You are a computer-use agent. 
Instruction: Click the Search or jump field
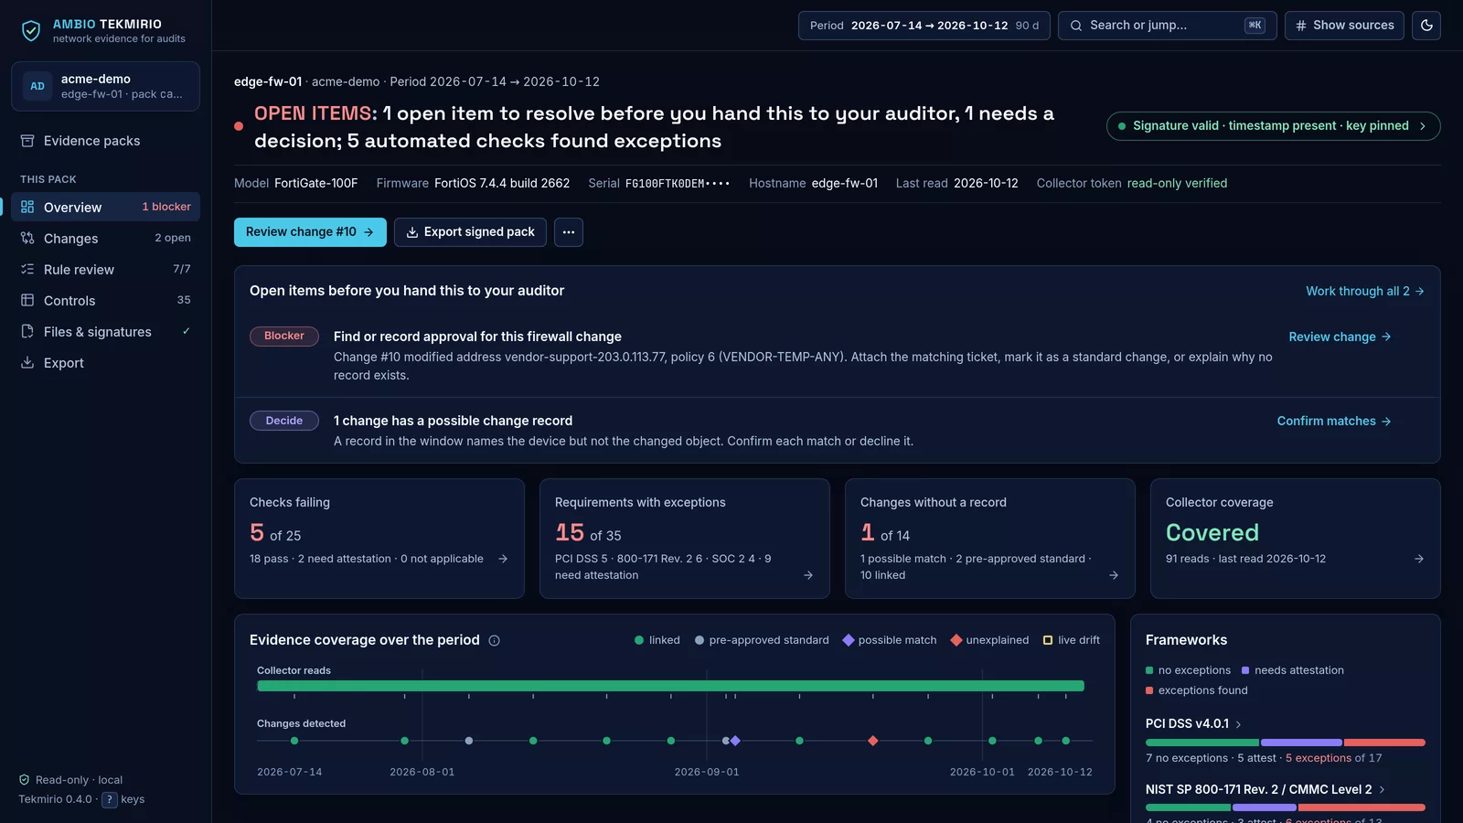pos(1167,26)
